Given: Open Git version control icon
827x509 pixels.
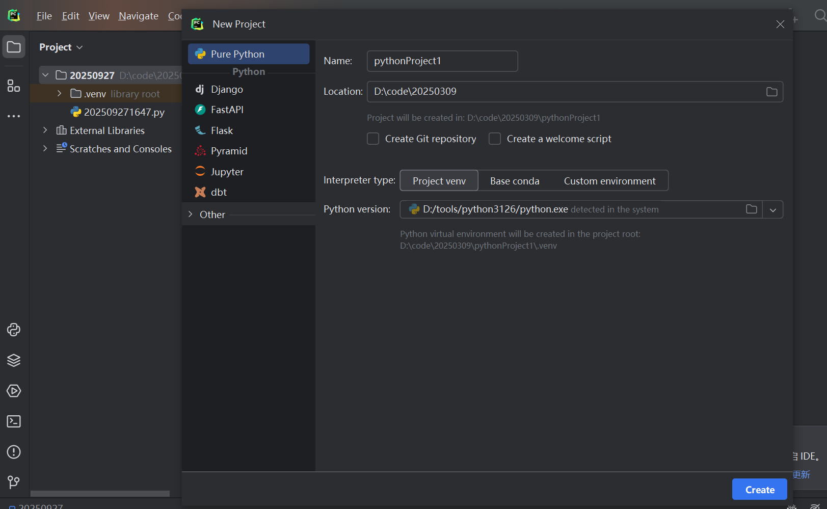Looking at the screenshot, I should coord(14,482).
